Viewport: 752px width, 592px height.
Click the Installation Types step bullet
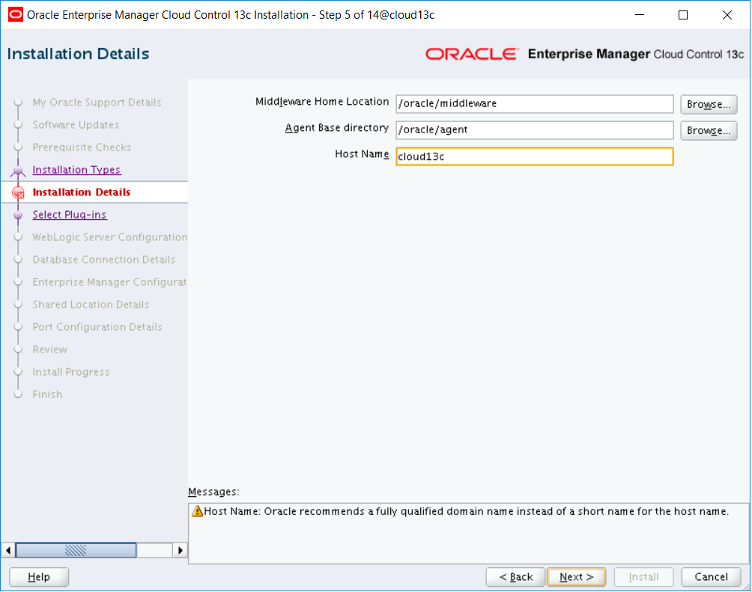[18, 170]
